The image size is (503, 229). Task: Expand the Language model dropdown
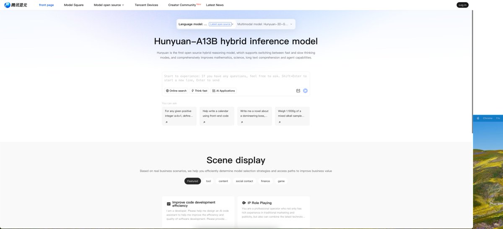tap(205, 24)
